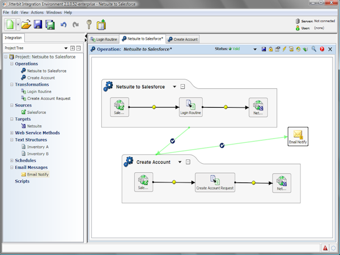340x255 pixels.
Task: Collapse the Text Structures tree node
Action: tap(12, 139)
